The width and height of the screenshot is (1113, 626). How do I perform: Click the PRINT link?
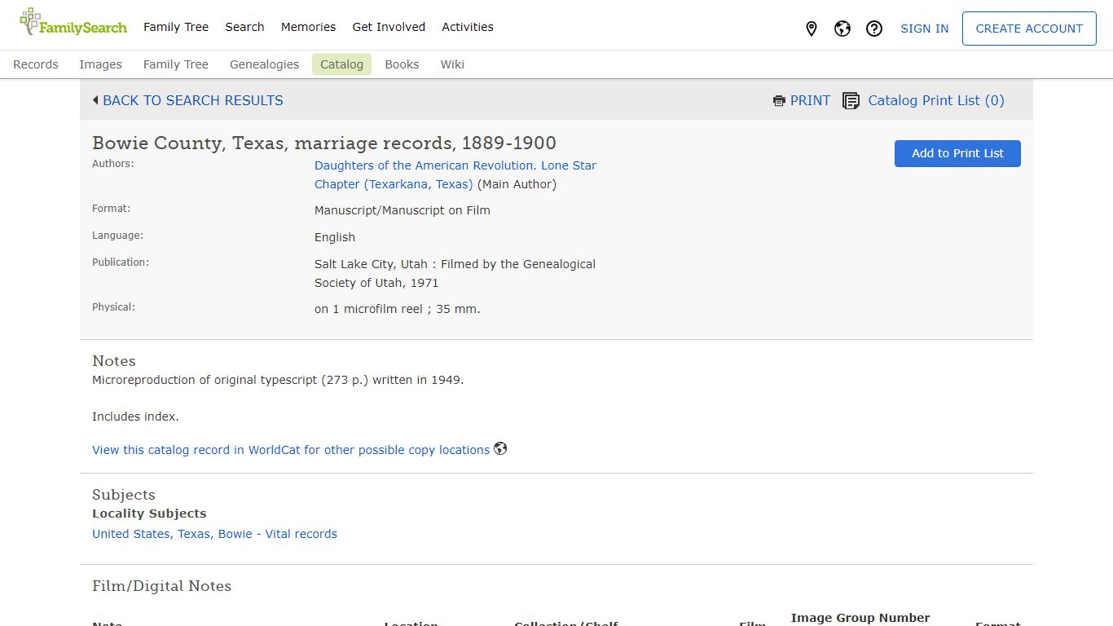pyautogui.click(x=810, y=100)
